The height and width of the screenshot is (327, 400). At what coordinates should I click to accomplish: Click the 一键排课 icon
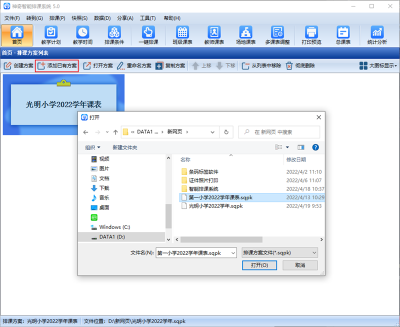[148, 35]
